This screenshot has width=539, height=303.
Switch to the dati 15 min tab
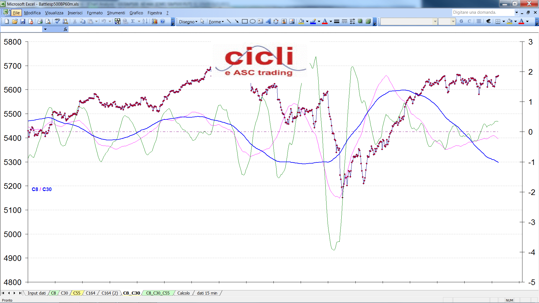[x=207, y=293]
